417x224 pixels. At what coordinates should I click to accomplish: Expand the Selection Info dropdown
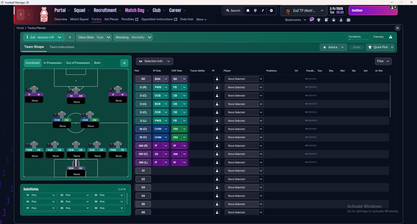tap(154, 61)
